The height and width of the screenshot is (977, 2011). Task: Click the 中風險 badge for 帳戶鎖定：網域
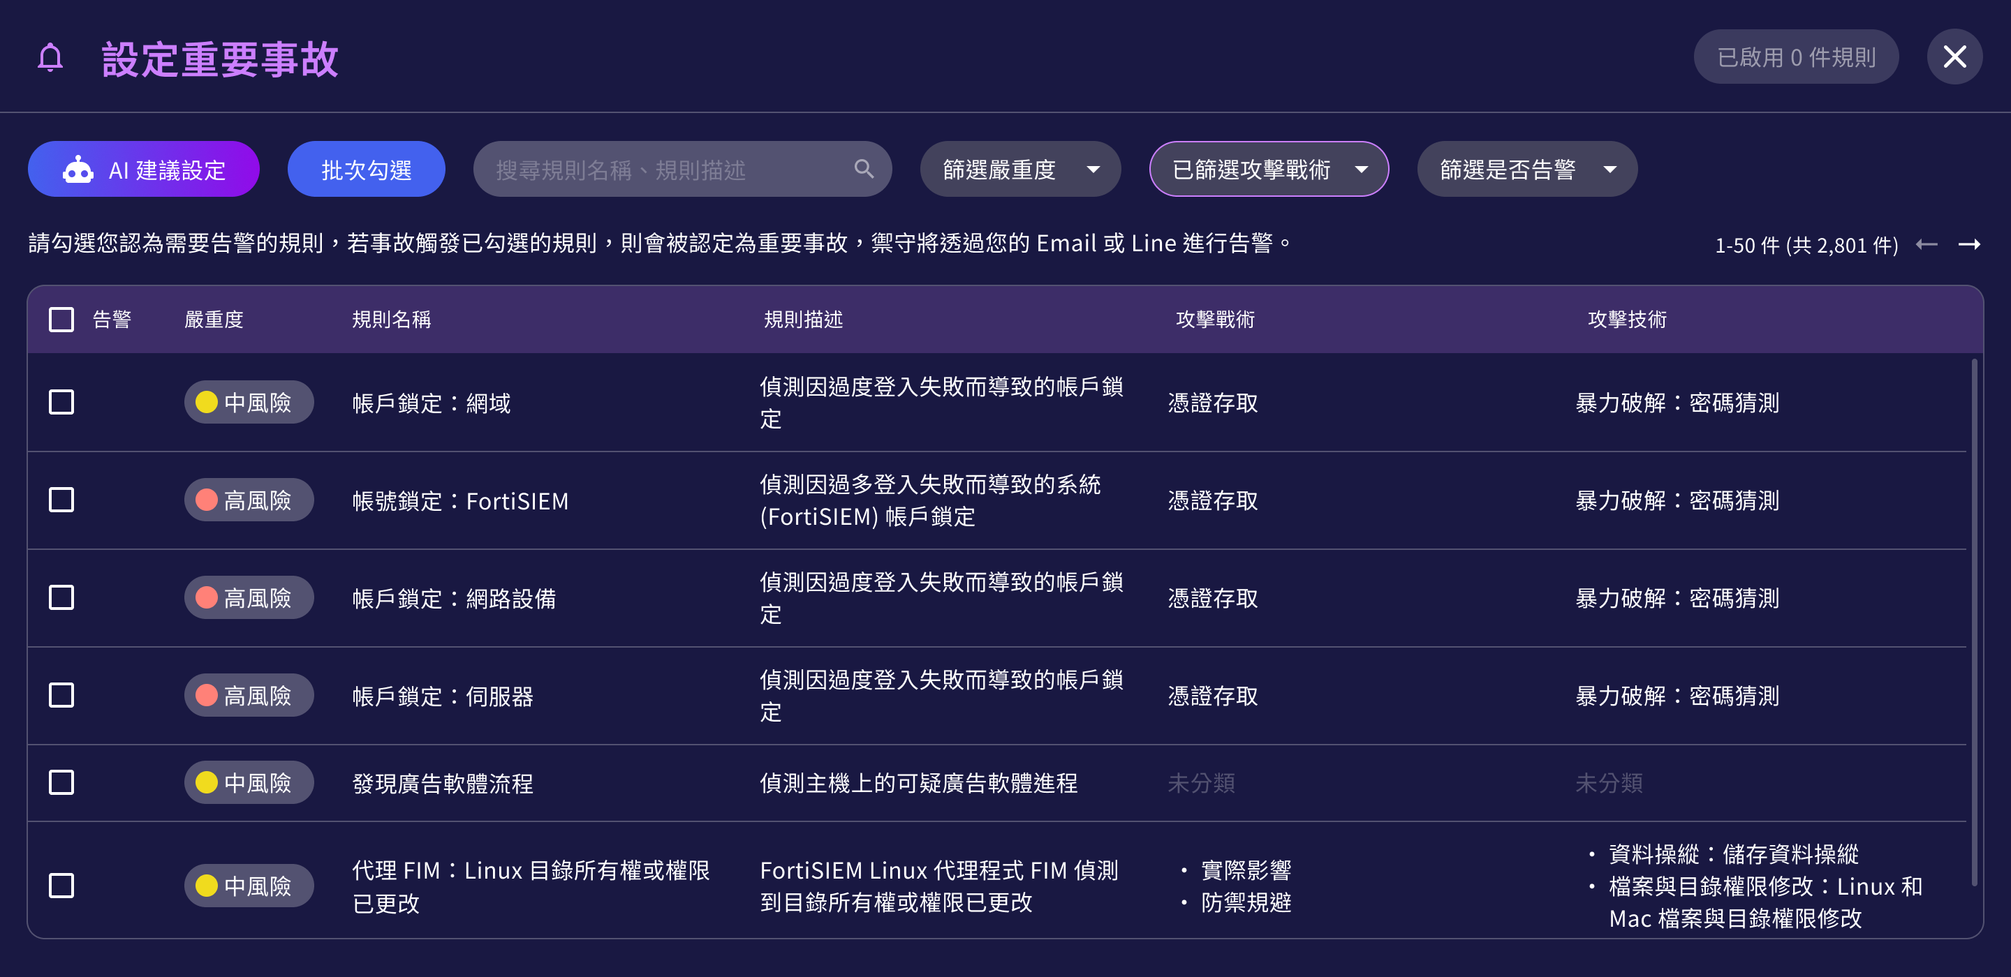(249, 402)
